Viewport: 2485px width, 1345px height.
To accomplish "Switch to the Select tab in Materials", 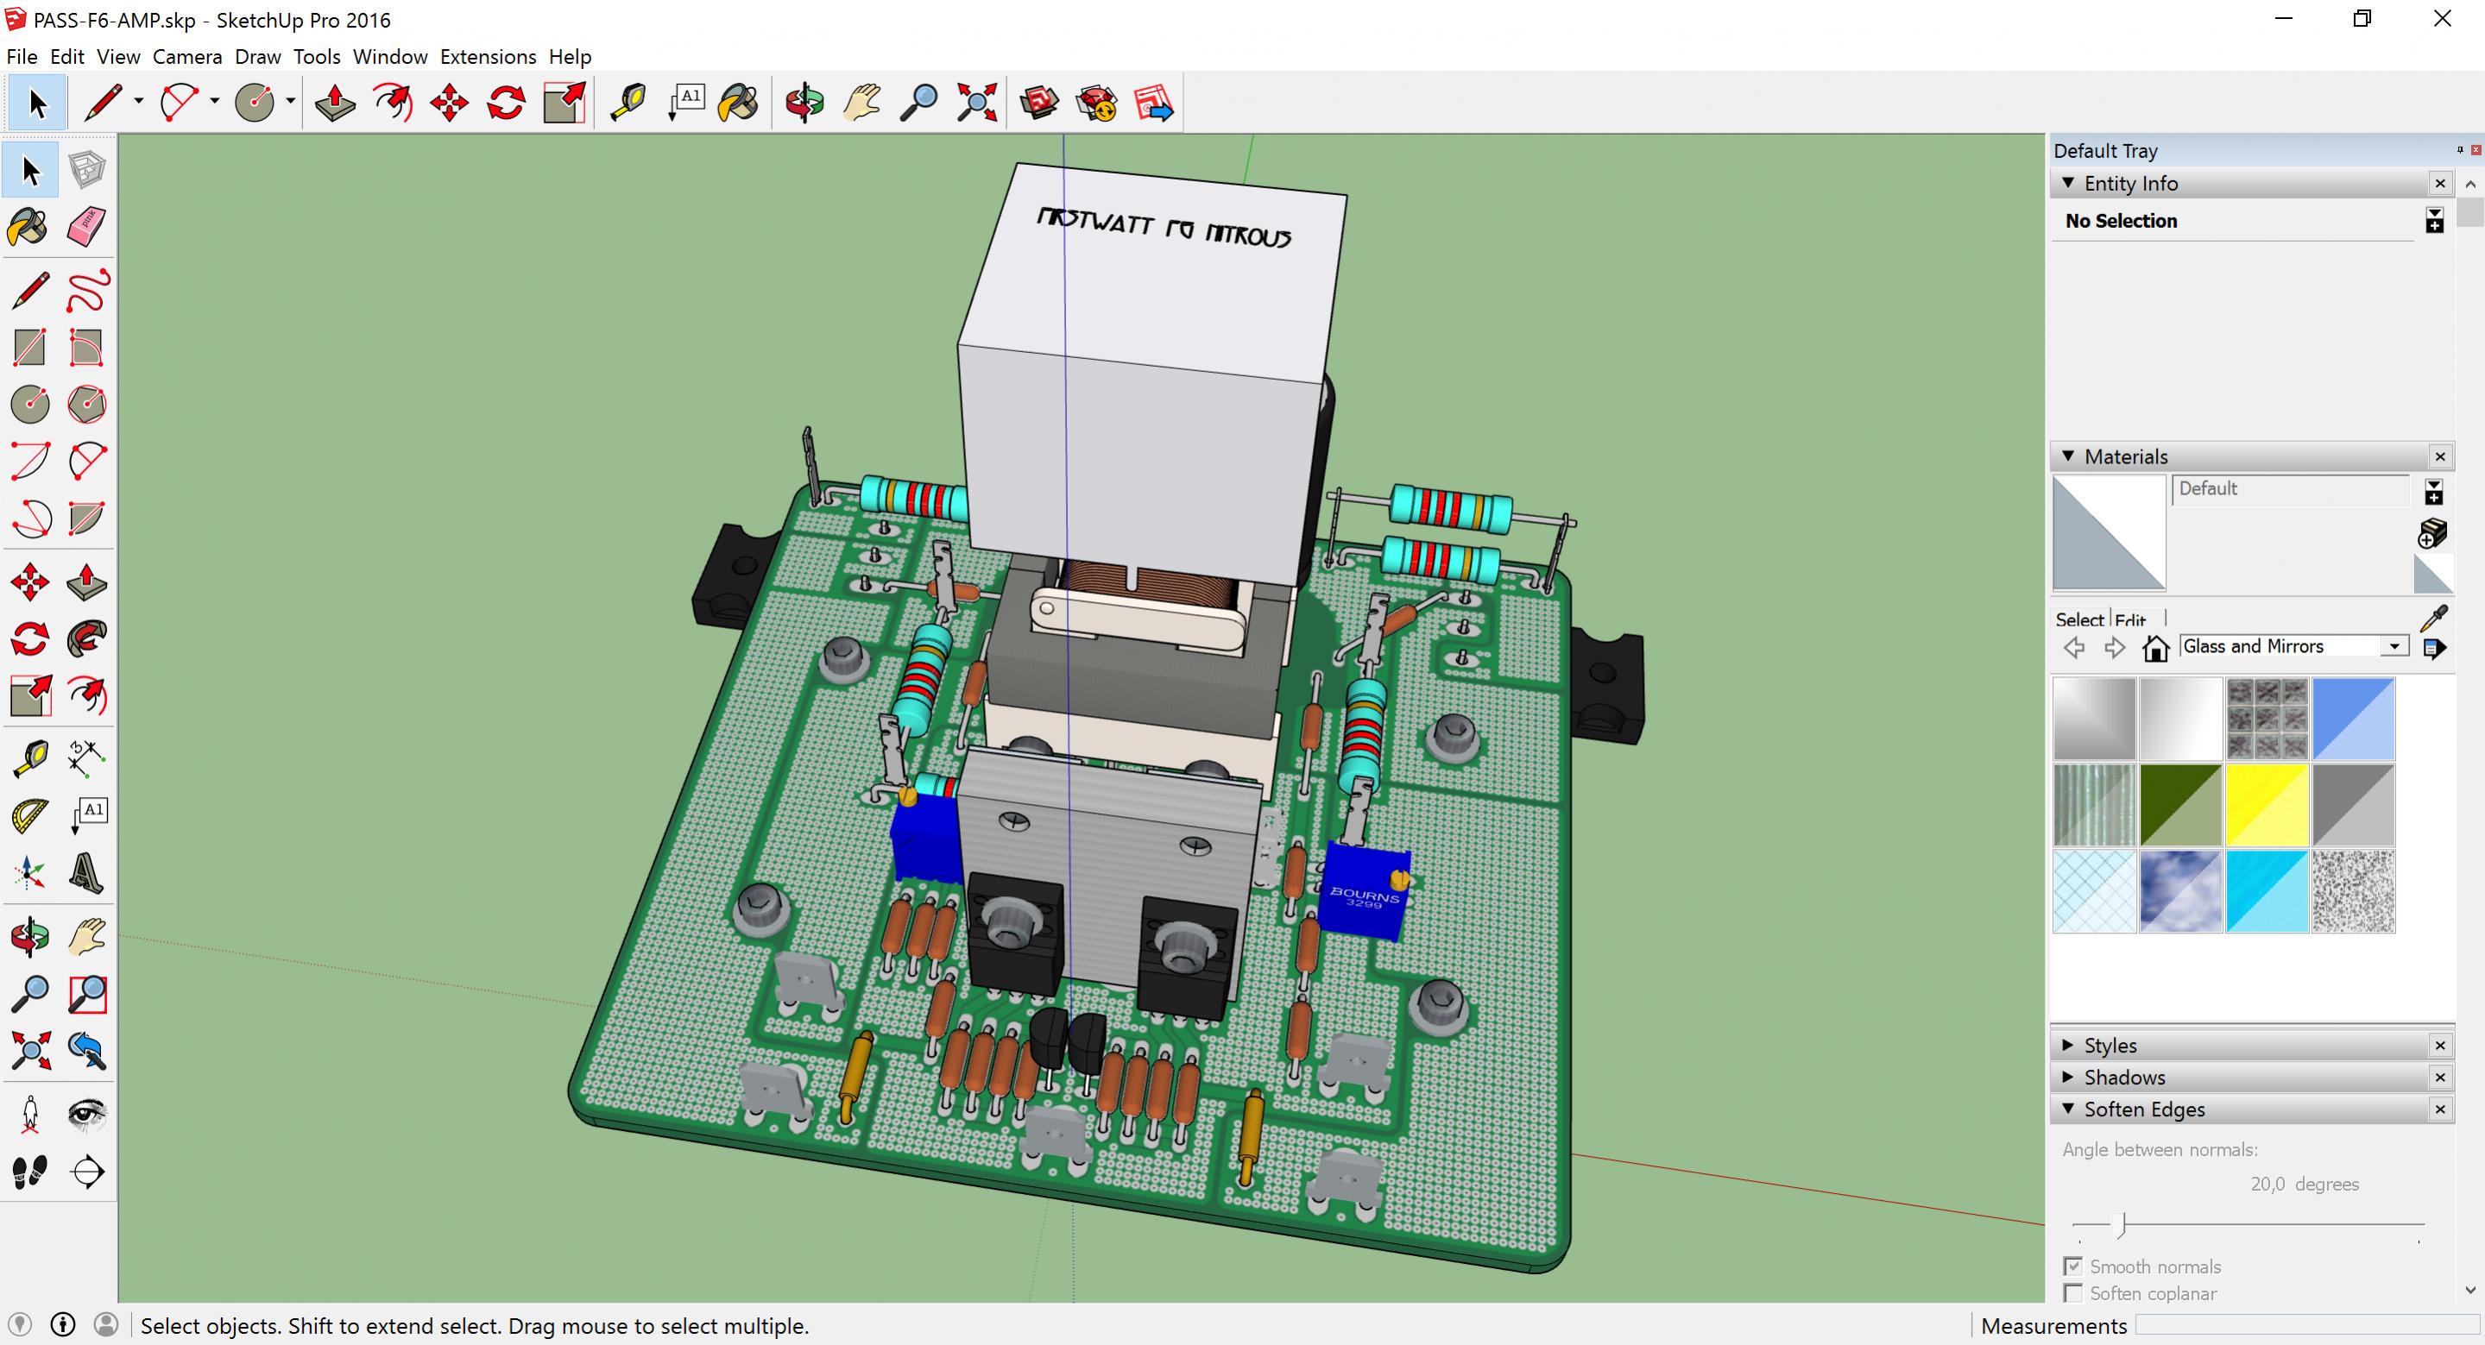I will click(x=2078, y=620).
